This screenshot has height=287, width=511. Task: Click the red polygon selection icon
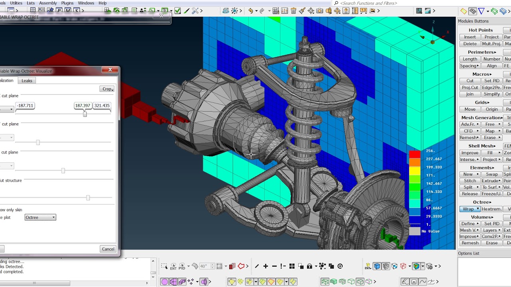241,266
